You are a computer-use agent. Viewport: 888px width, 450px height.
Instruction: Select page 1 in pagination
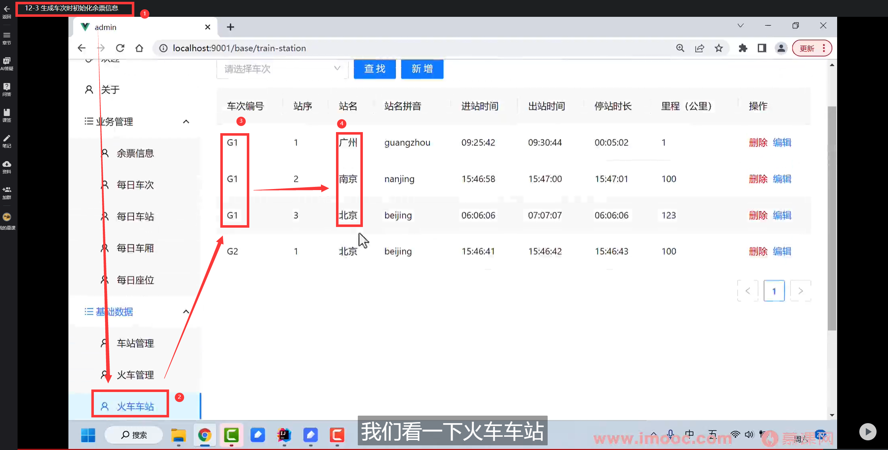click(774, 291)
